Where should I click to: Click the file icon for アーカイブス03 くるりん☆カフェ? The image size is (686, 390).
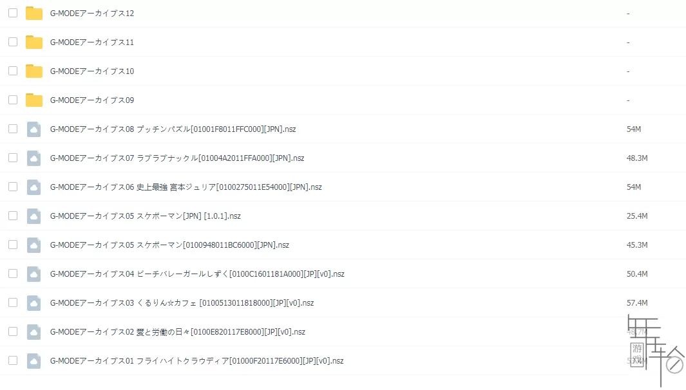pos(34,303)
